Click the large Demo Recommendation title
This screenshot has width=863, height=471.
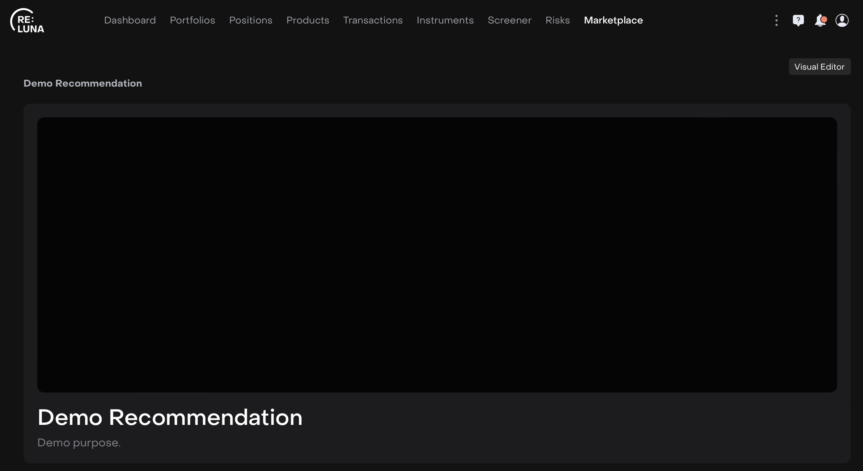pos(170,417)
